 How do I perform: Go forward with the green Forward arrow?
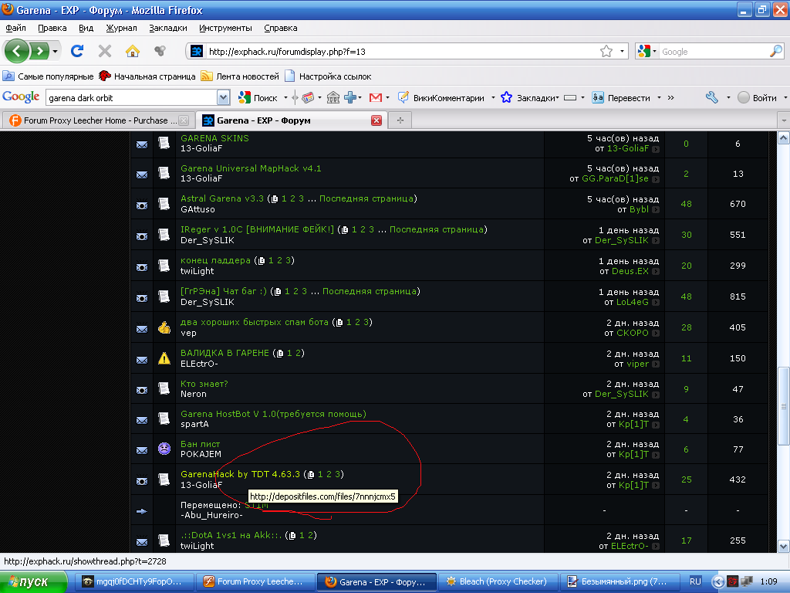[39, 51]
